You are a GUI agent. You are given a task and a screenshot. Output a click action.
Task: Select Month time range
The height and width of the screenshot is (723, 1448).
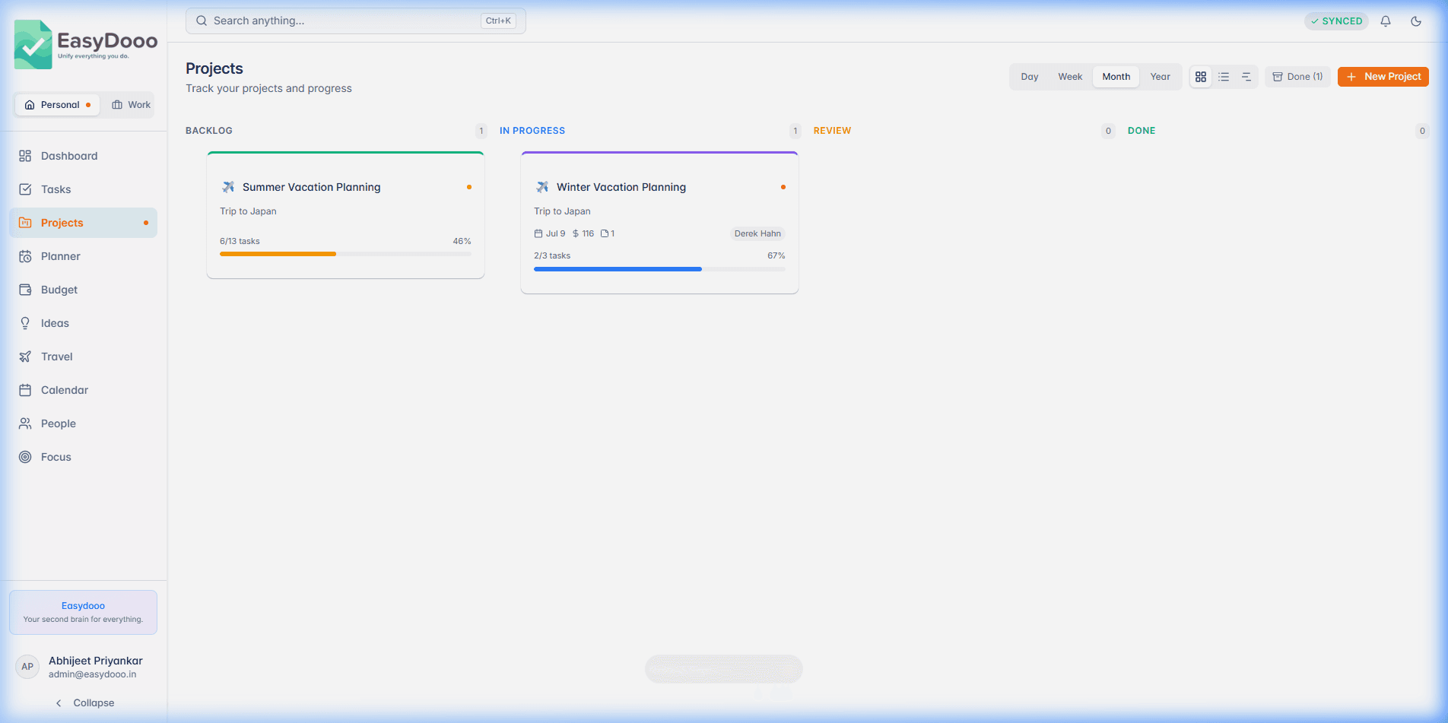click(x=1116, y=77)
